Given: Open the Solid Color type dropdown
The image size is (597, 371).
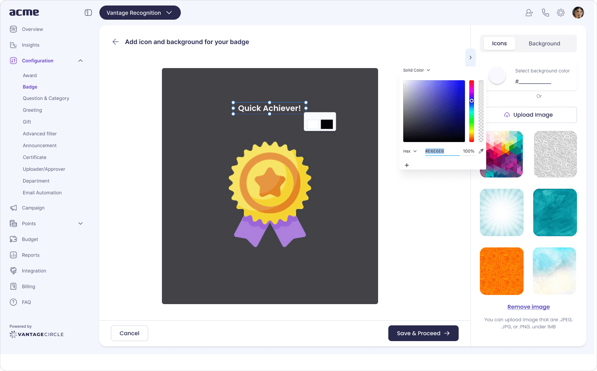Looking at the screenshot, I should pyautogui.click(x=417, y=70).
